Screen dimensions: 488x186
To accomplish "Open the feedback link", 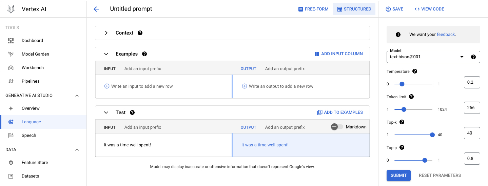I will [446, 35].
